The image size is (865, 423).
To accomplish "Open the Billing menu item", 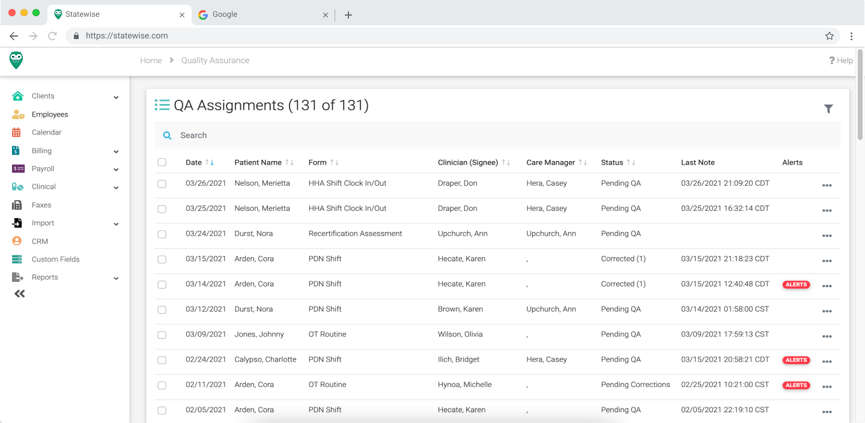I will pyautogui.click(x=41, y=150).
